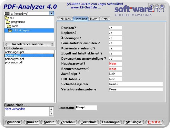Screen dimensions: 170x128
Task: Click the help question mark icon
Action: pos(151,6)
